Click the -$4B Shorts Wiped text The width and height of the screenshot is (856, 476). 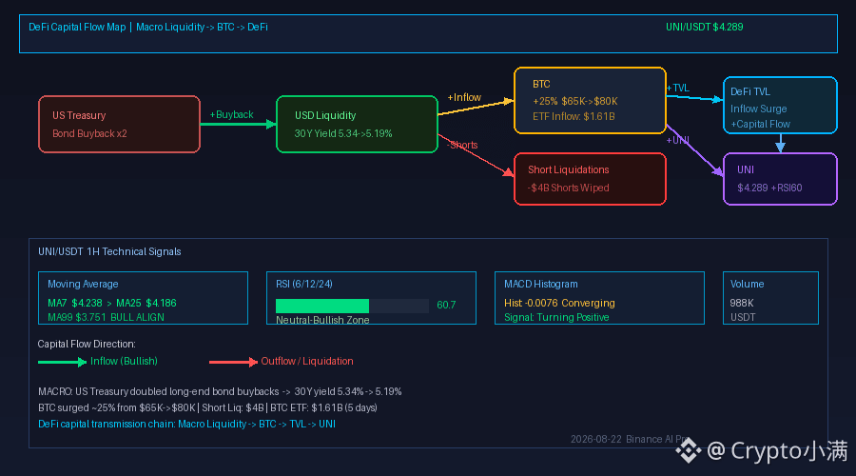pyautogui.click(x=569, y=188)
